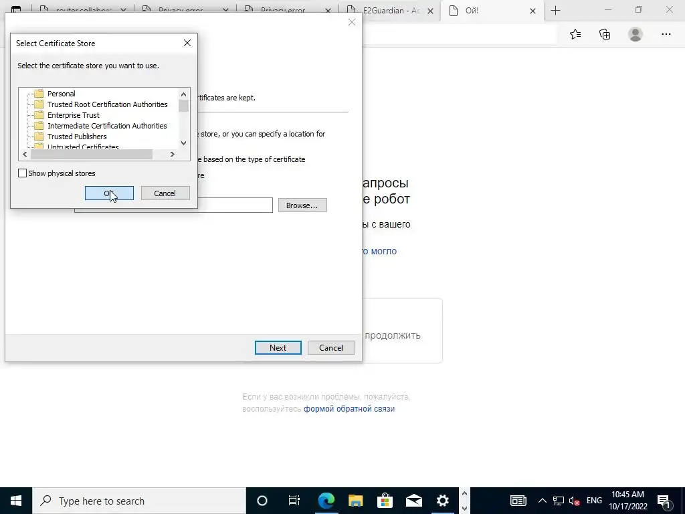Close the E2Guardian browser tab
The width and height of the screenshot is (685, 514).
tap(430, 11)
